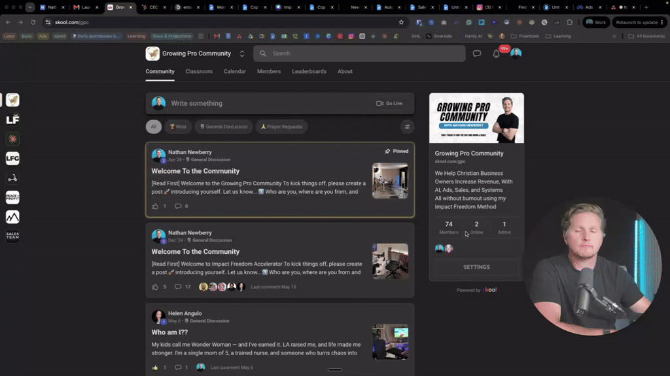This screenshot has height=376, width=670.
Task: View the 74 Members count
Action: pos(449,227)
